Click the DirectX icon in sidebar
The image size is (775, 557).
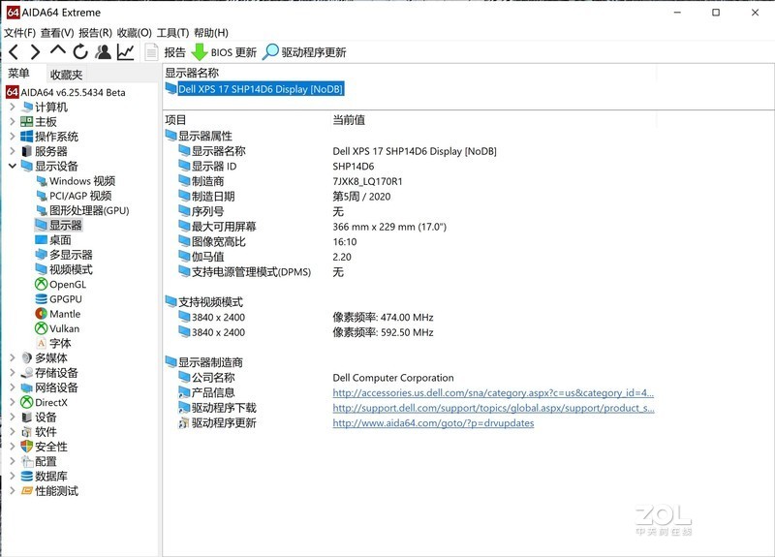tap(27, 402)
